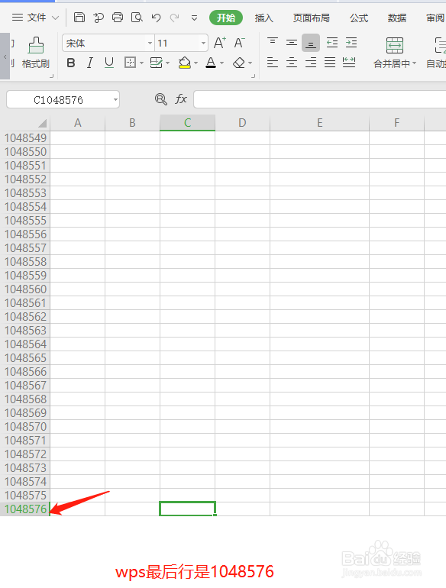
Task: Expand the clear eraser dropdown arrow
Action: (x=250, y=63)
